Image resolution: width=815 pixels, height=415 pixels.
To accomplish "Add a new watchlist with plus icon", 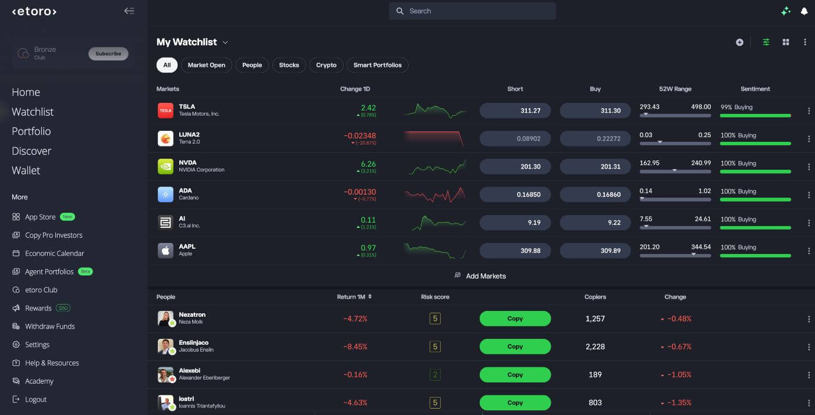I will tap(739, 42).
